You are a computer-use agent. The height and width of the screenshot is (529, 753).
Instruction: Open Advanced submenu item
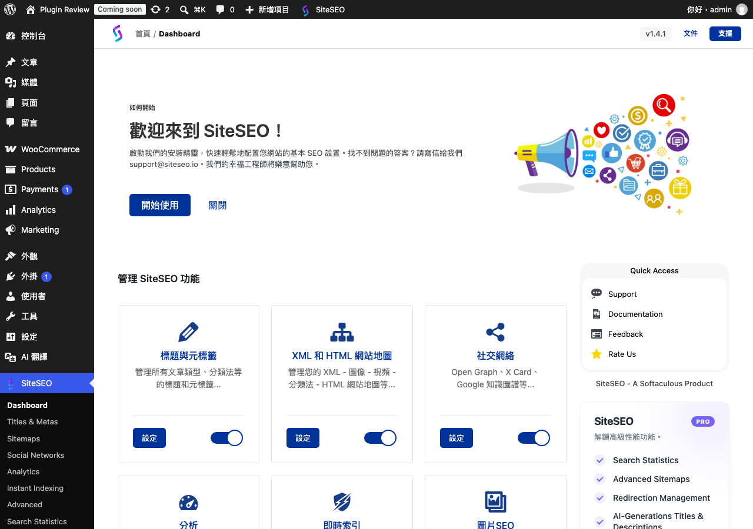coord(25,504)
